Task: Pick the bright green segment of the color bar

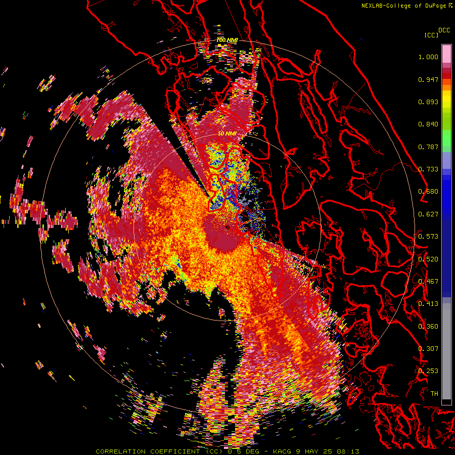Action: coord(446,138)
